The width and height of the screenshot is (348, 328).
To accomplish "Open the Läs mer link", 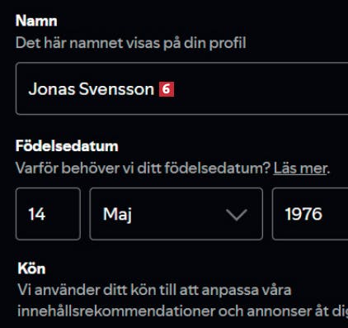I will click(x=300, y=168).
